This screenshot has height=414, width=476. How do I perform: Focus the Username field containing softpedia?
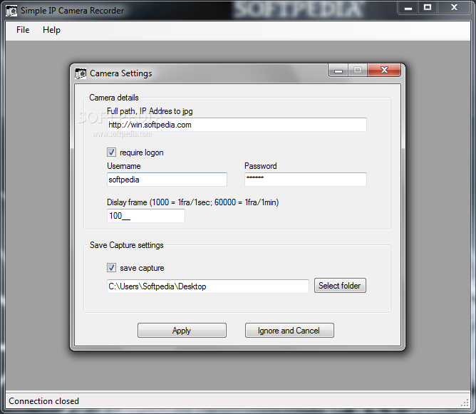(x=167, y=180)
